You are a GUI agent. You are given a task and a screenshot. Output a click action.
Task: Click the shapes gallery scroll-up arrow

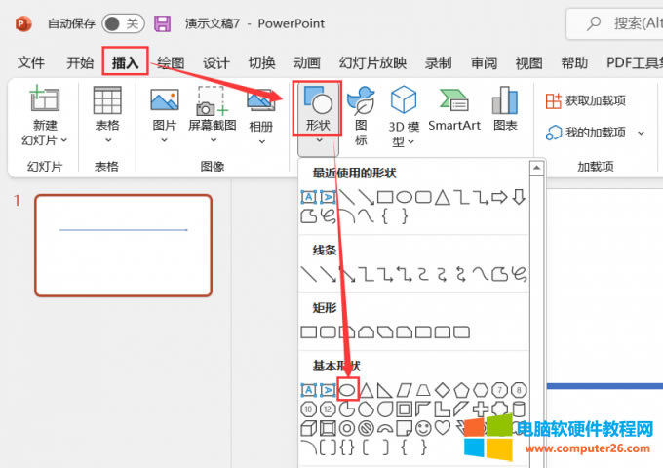click(x=536, y=168)
